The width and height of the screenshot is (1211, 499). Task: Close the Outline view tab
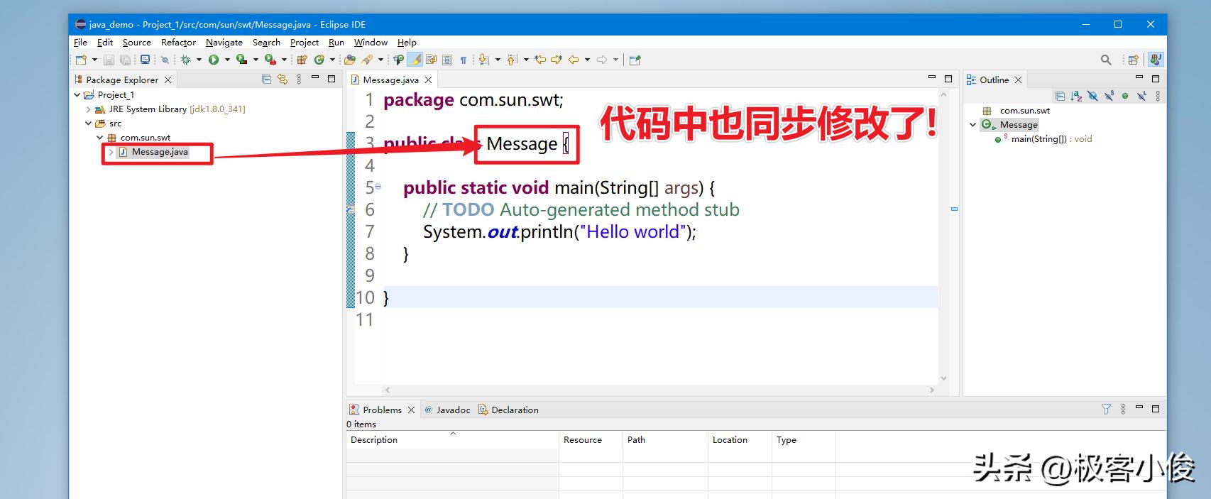1018,80
